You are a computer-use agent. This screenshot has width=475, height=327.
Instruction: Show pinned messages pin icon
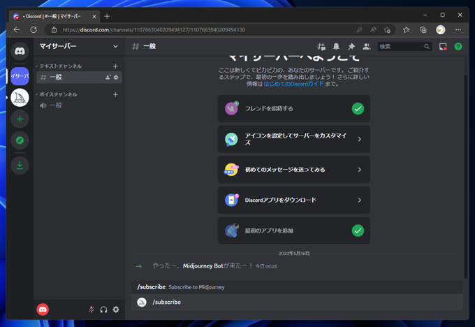pyautogui.click(x=351, y=46)
